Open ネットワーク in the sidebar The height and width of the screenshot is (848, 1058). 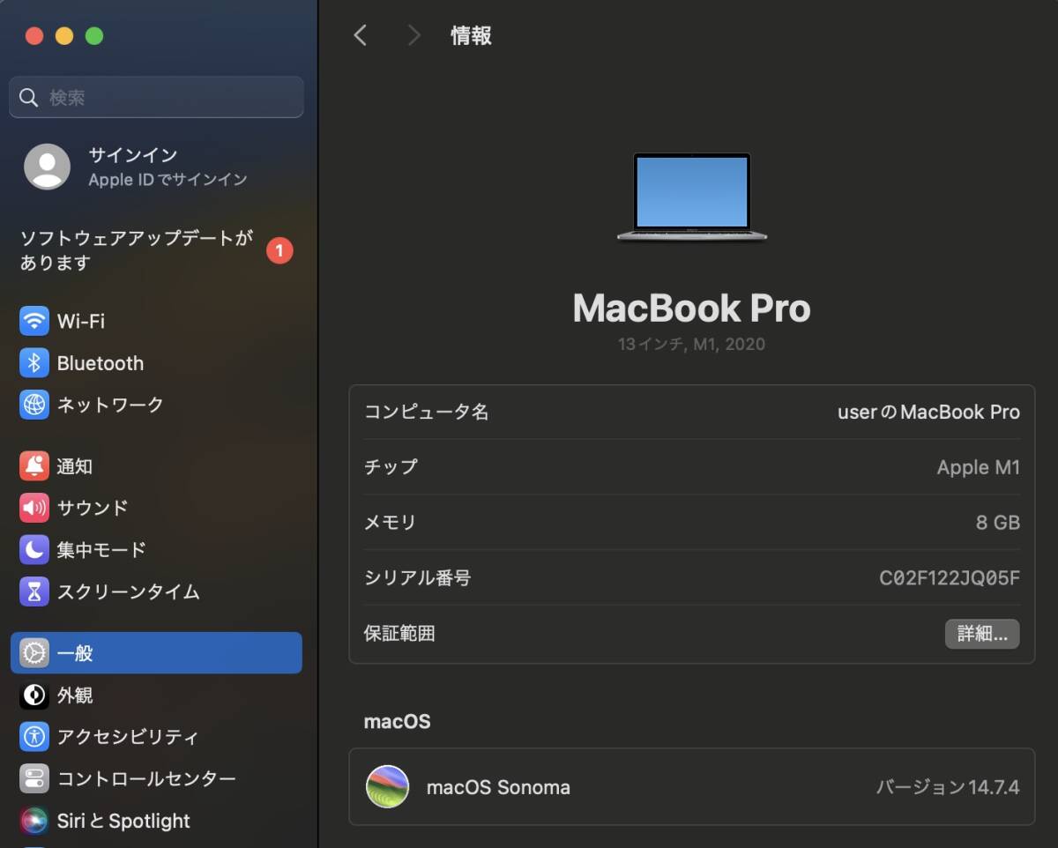(x=110, y=405)
